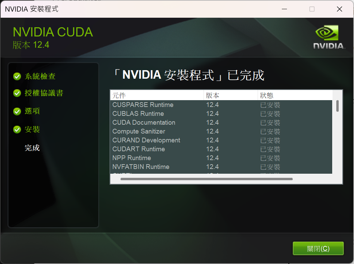The height and width of the screenshot is (264, 354).
Task: Select the 完成 step in the sidebar
Action: [32, 148]
